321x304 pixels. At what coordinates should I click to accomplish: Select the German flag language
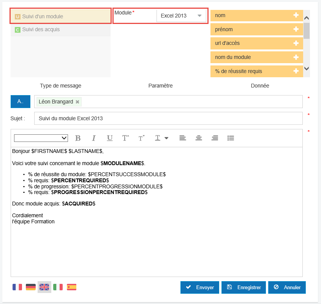(31, 287)
